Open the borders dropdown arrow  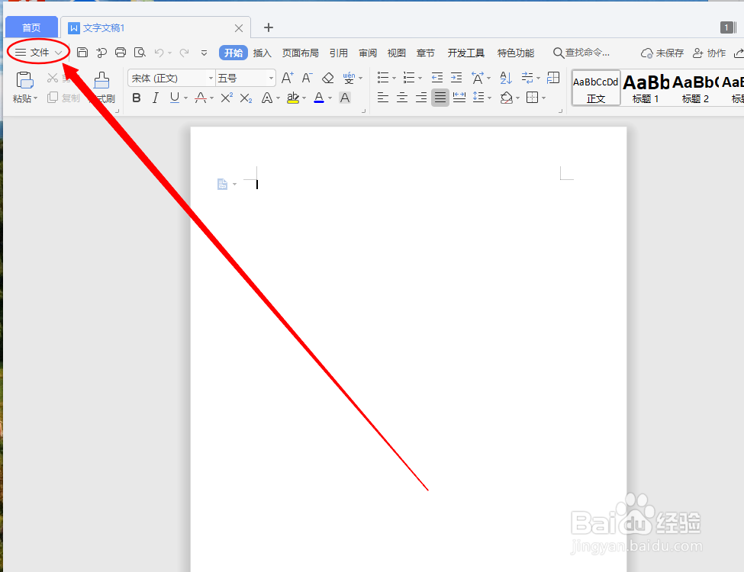click(544, 98)
